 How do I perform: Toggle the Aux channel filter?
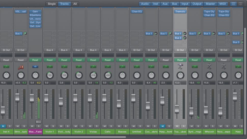coord(165,4)
